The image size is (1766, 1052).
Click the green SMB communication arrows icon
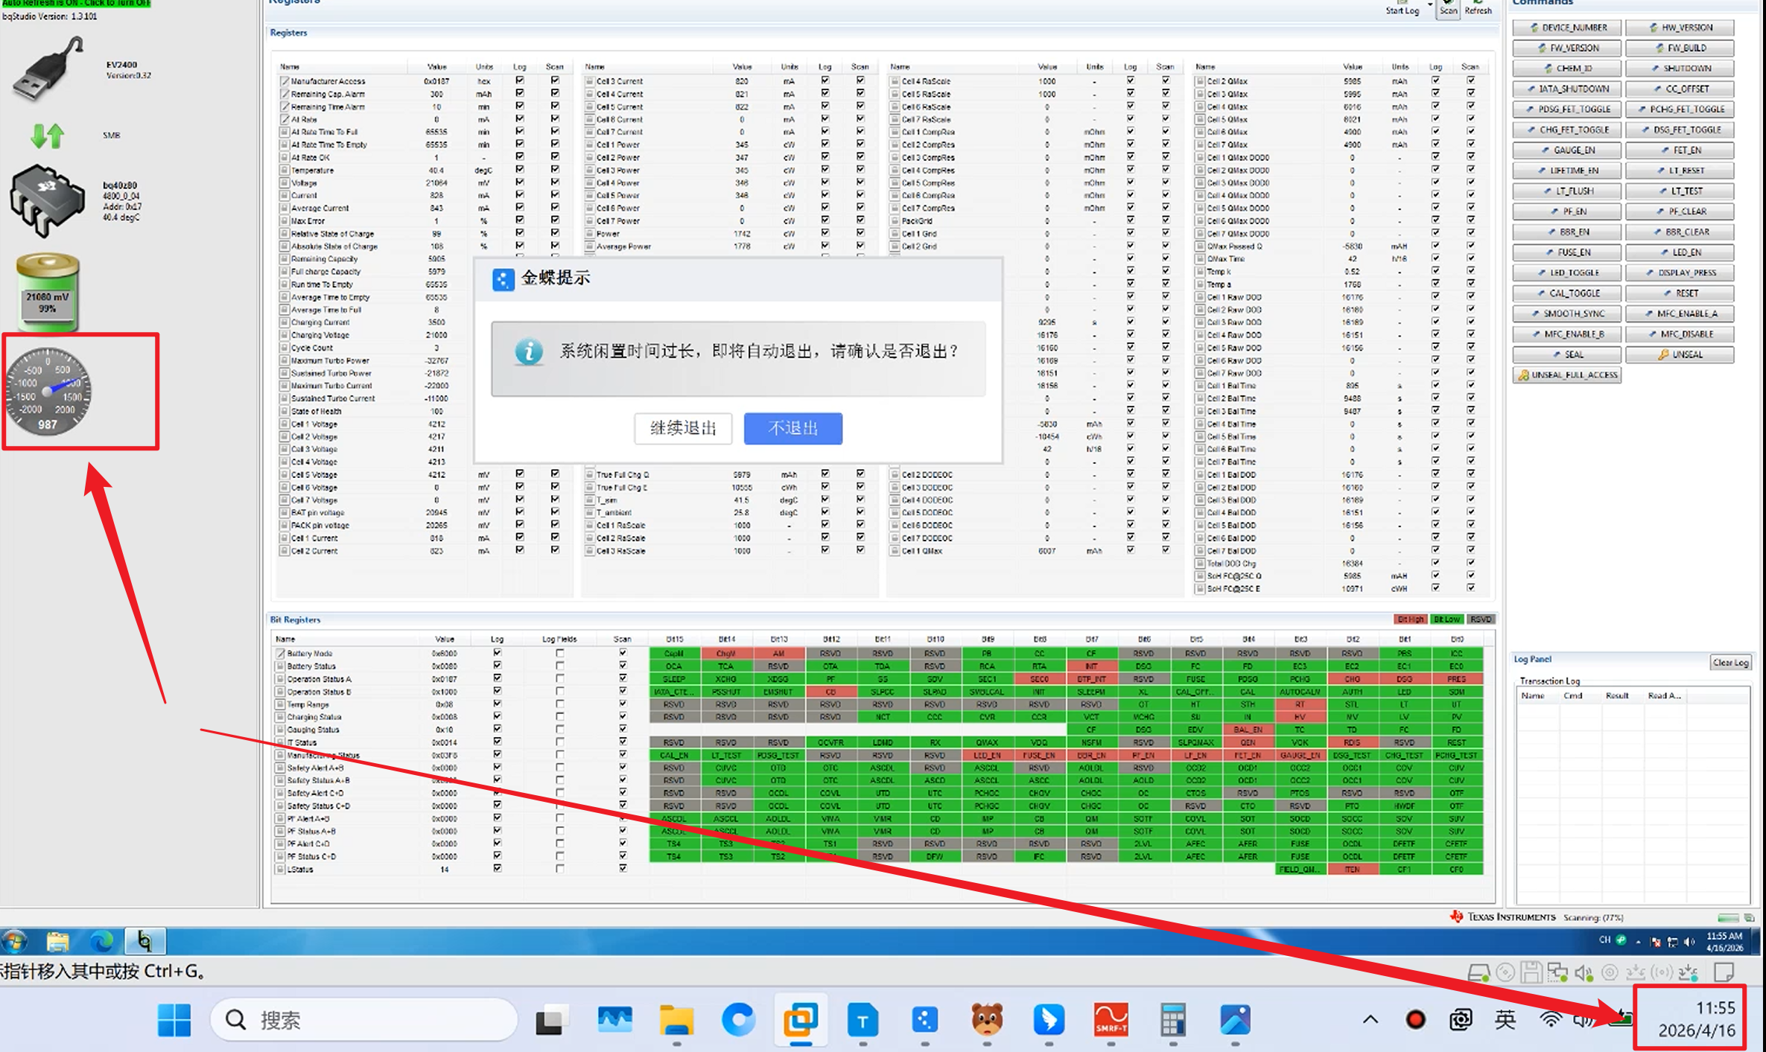[48, 136]
